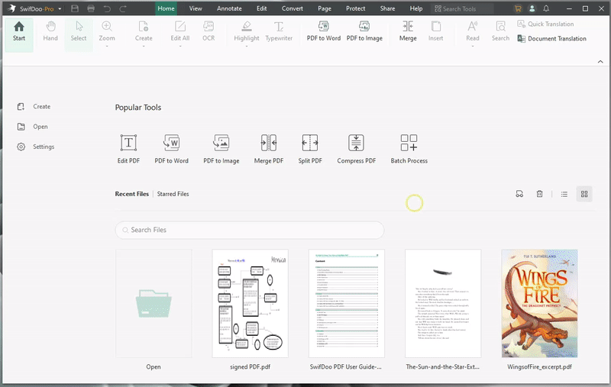Open Split PDF tool
Screen dimensions: 611x387
point(310,149)
